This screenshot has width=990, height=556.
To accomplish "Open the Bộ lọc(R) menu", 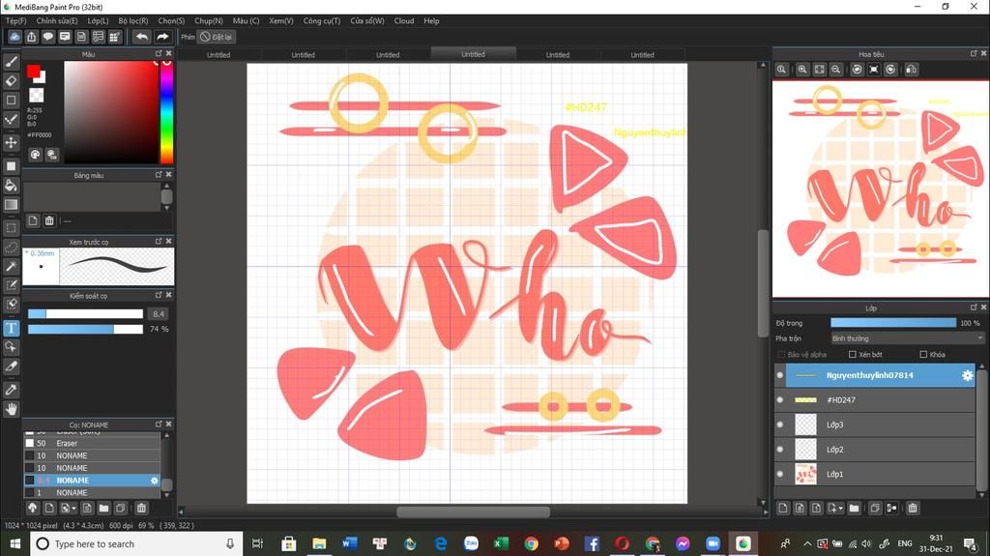I will click(133, 21).
